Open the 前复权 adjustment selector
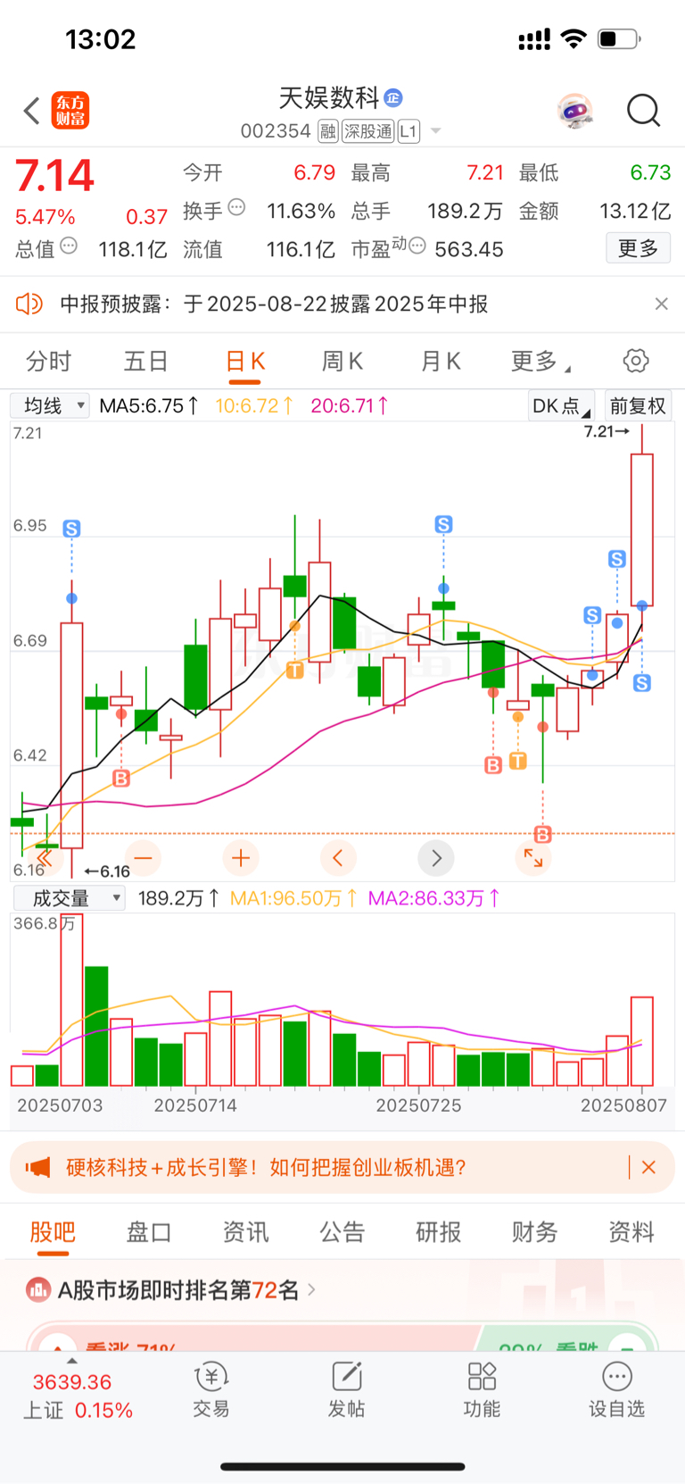Screen dimensions: 685x1484 click(638, 405)
